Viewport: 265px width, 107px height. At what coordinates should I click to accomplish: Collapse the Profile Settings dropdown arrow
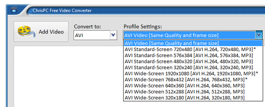coord(259,35)
